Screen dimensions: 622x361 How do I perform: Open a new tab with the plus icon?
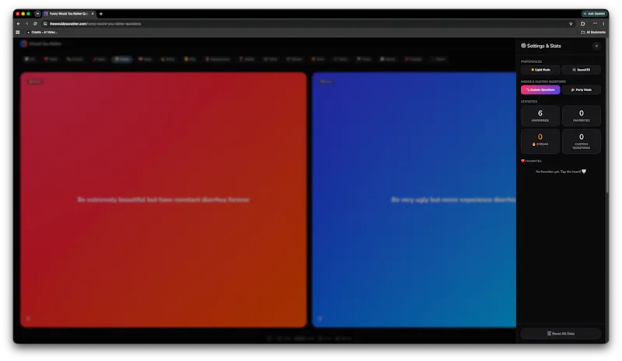tap(101, 14)
